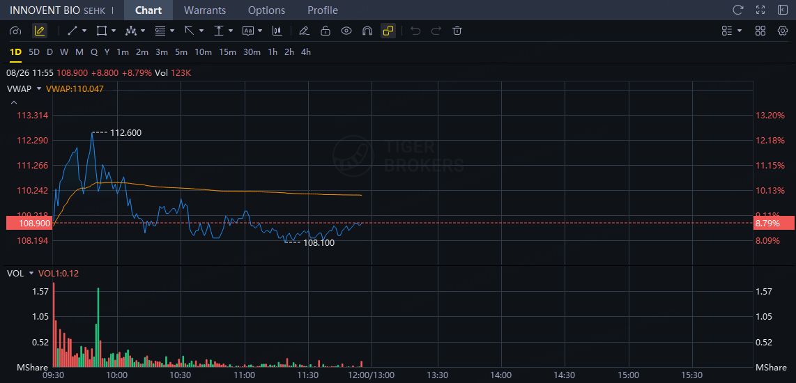
Task: Delete drawings with the trash icon
Action: 457,31
